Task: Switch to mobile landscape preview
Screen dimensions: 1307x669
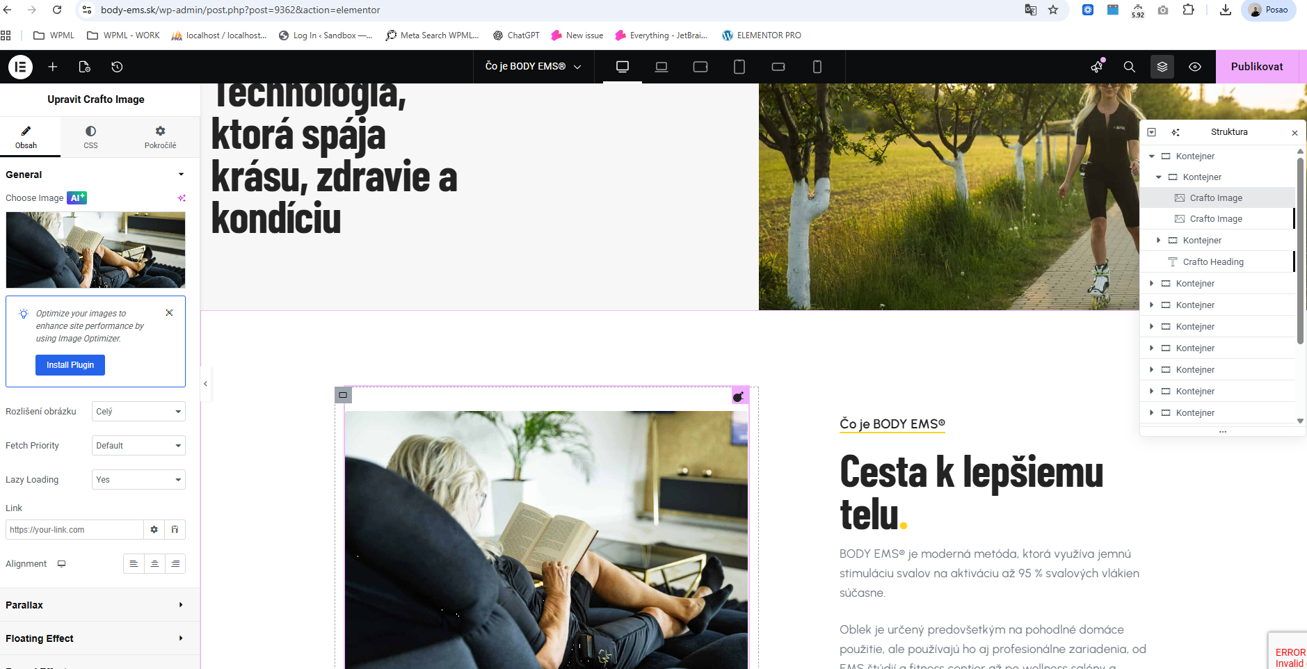Action: [x=778, y=67]
